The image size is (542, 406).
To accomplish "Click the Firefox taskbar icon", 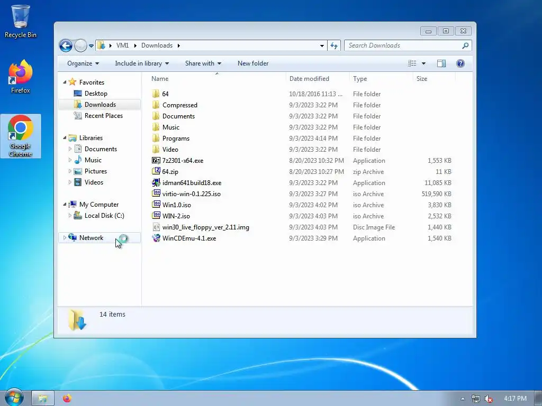I will [67, 399].
